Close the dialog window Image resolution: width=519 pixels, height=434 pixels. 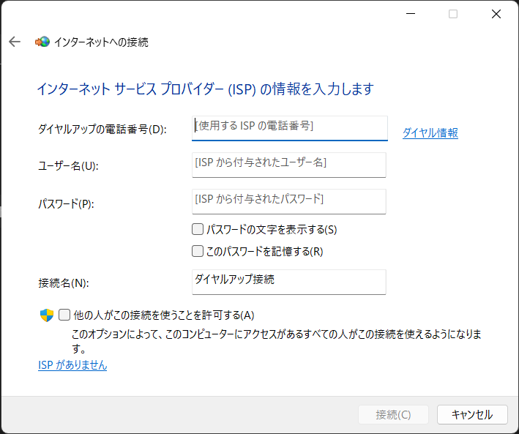496,14
